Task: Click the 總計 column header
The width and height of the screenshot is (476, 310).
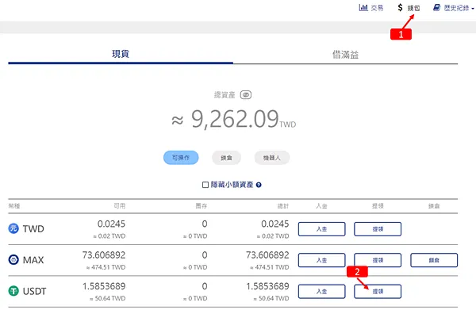Action: (x=283, y=206)
